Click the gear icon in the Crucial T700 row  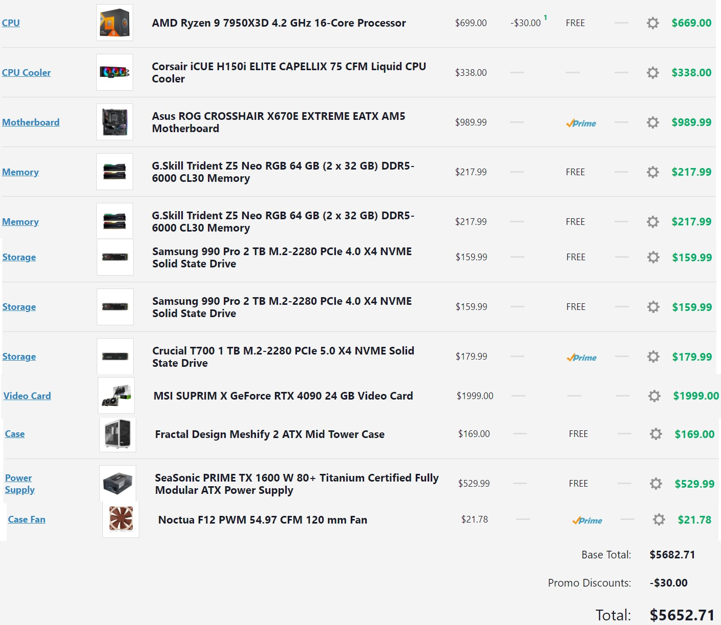pos(653,357)
